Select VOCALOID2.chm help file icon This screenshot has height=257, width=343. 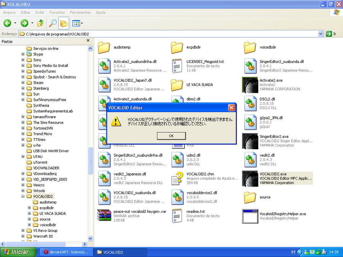177,178
